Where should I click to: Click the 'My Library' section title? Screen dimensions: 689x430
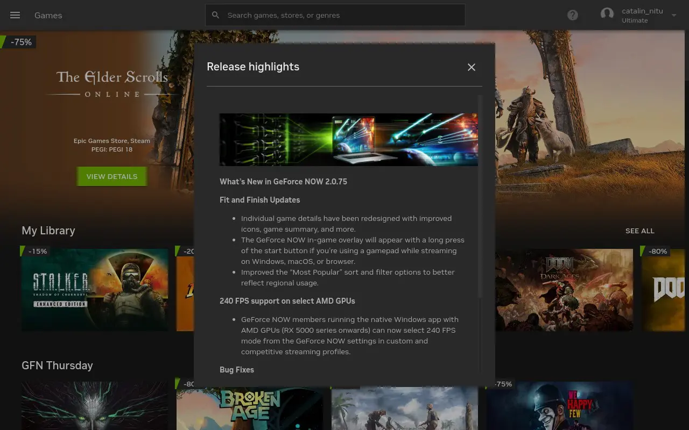(48, 231)
